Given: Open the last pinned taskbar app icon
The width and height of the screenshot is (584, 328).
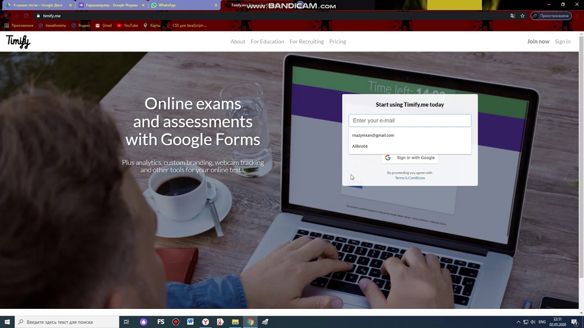Looking at the screenshot, I should (265, 322).
